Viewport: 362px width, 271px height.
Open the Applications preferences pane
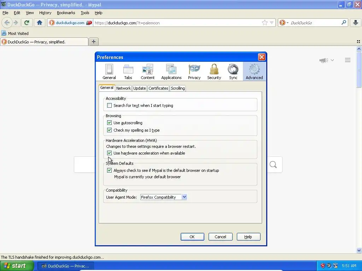[x=171, y=71]
